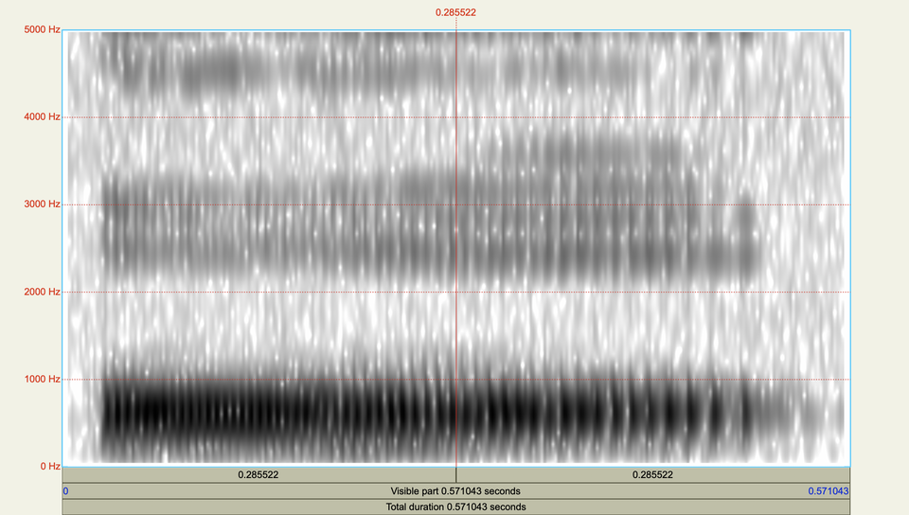This screenshot has height=515, width=909.
Task: Click the 0 Hz axis label
Action: [47, 466]
